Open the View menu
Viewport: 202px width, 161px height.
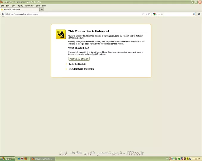point(13,6)
